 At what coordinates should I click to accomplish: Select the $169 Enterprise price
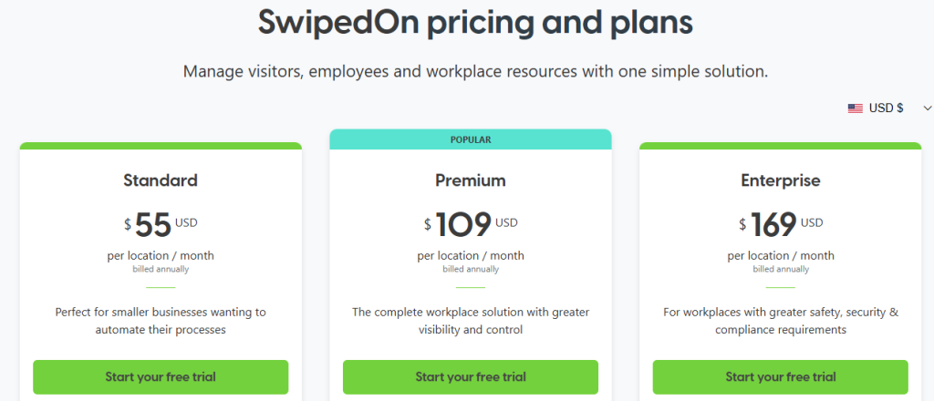781,225
